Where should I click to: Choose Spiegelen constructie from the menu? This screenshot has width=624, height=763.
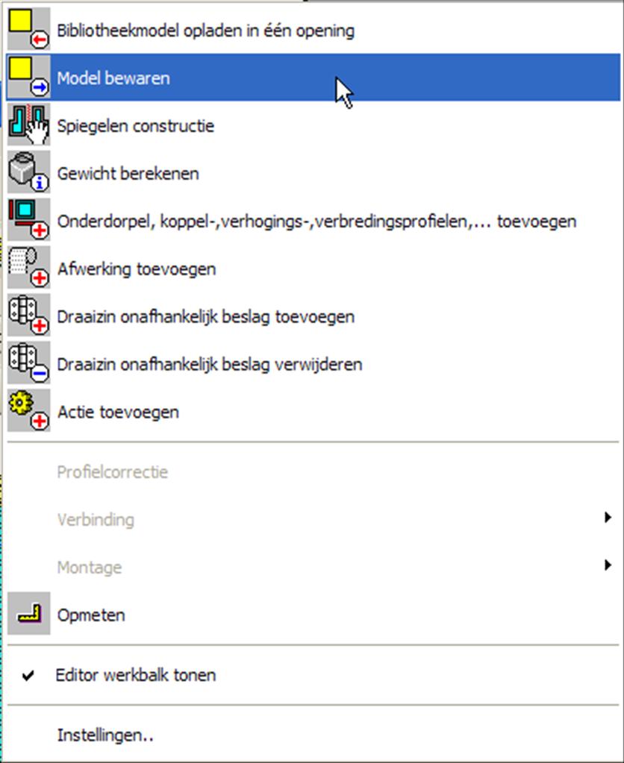tap(313, 125)
